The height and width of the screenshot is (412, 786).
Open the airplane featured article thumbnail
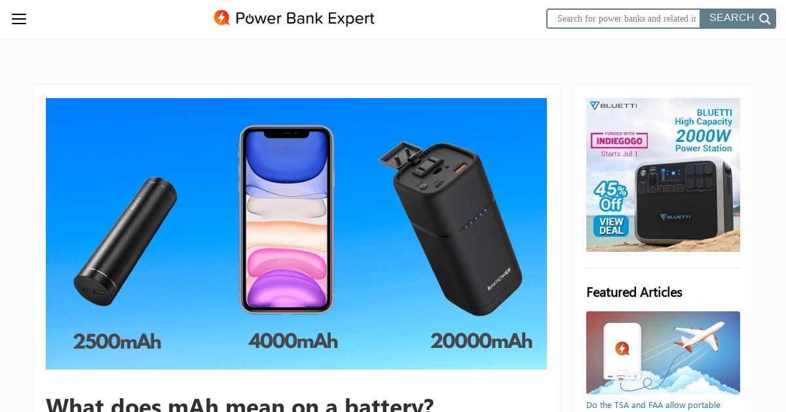663,352
